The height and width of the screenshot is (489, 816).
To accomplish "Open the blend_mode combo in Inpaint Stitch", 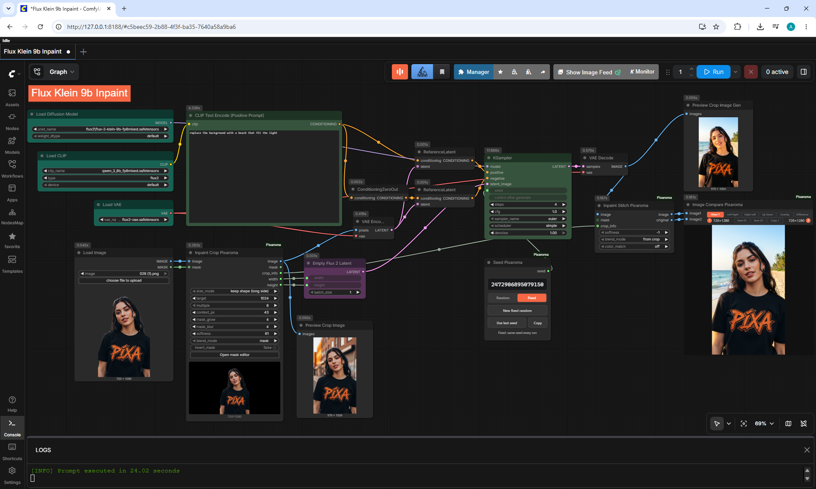I will coord(634,239).
